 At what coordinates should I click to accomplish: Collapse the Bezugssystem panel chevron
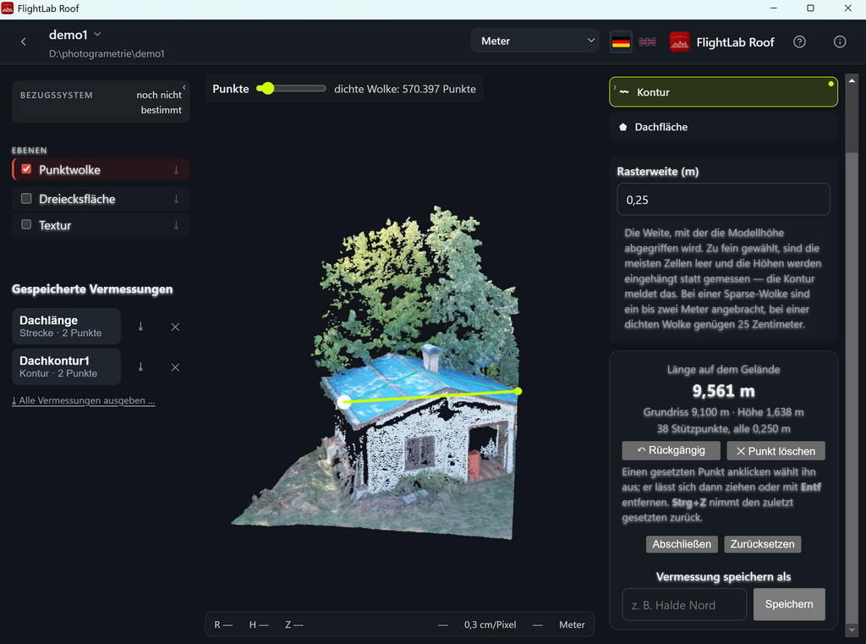(184, 87)
